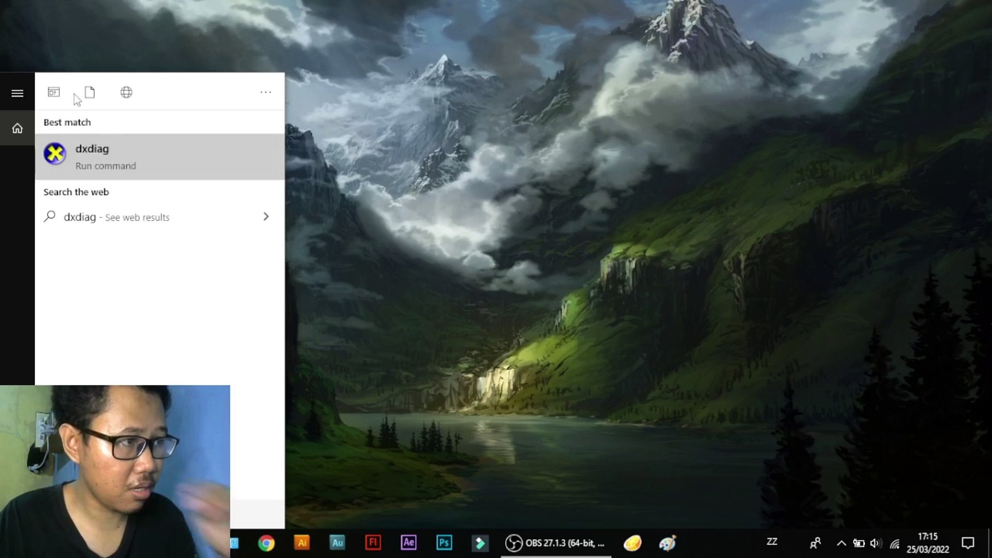Open the more options ellipsis in search panel
Screen dimensions: 992x558
[266, 92]
